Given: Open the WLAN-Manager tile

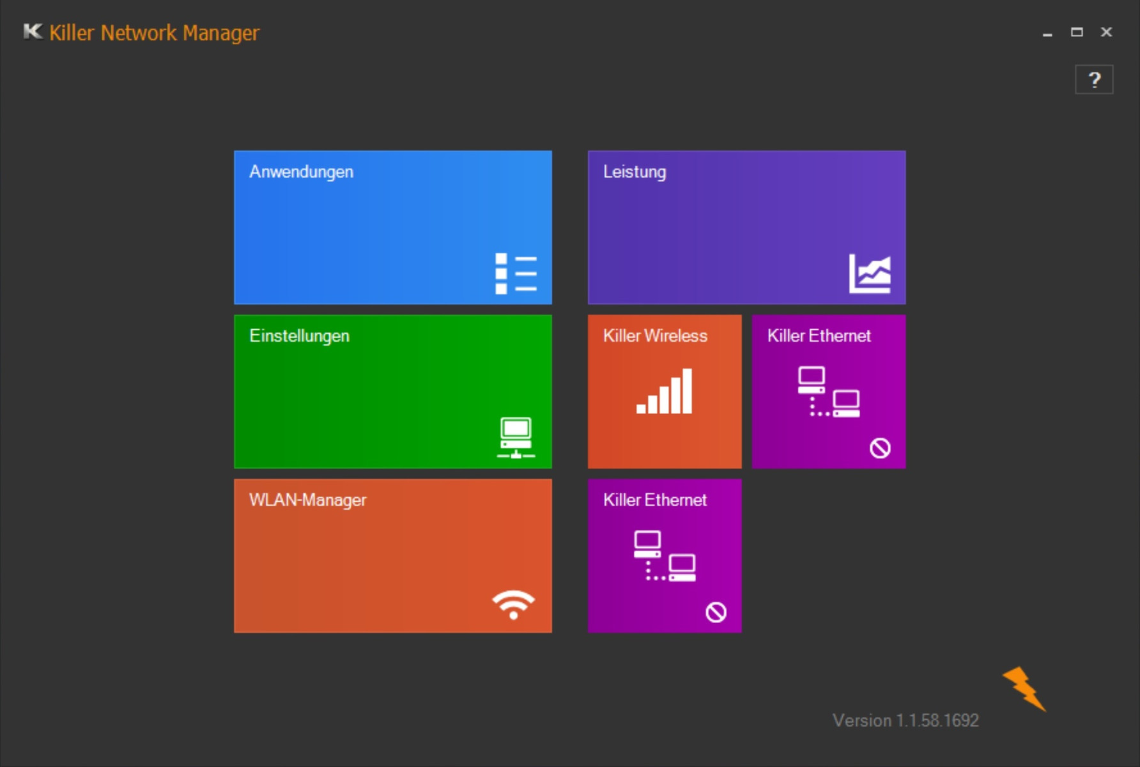Looking at the screenshot, I should 393,555.
